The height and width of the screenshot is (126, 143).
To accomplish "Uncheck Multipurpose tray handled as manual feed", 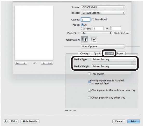I will pyautogui.click(x=89, y=82).
